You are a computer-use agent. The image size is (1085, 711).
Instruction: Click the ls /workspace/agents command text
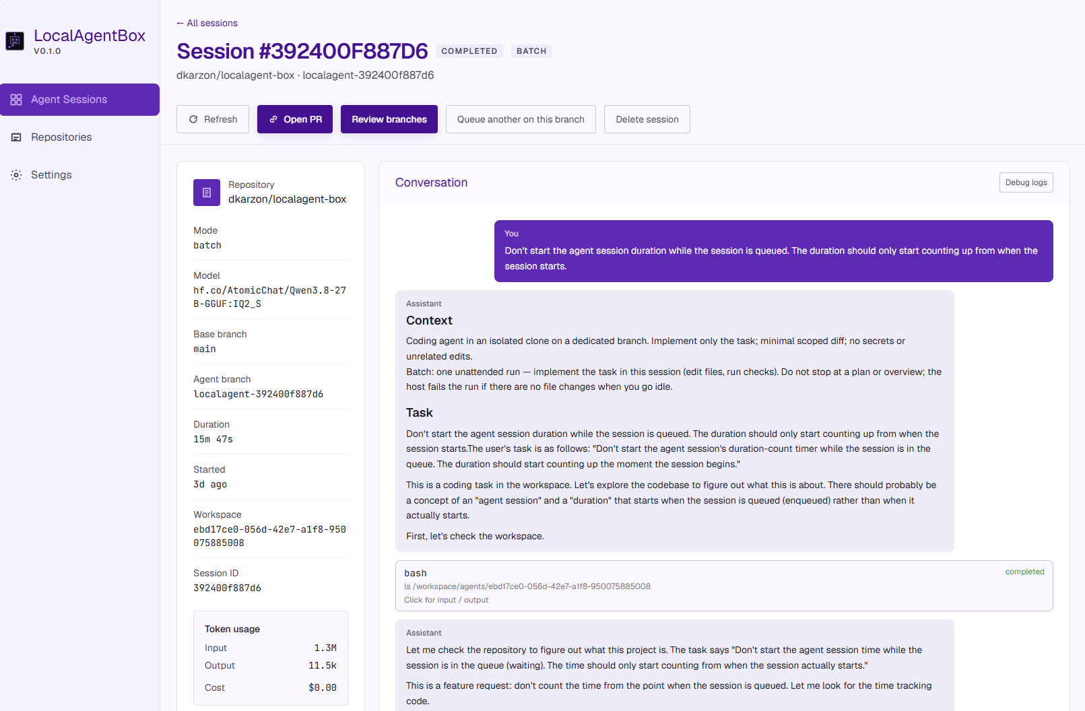pos(527,586)
